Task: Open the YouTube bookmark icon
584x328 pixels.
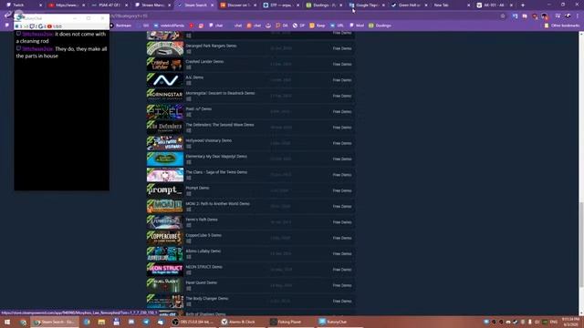Action: coord(192,26)
